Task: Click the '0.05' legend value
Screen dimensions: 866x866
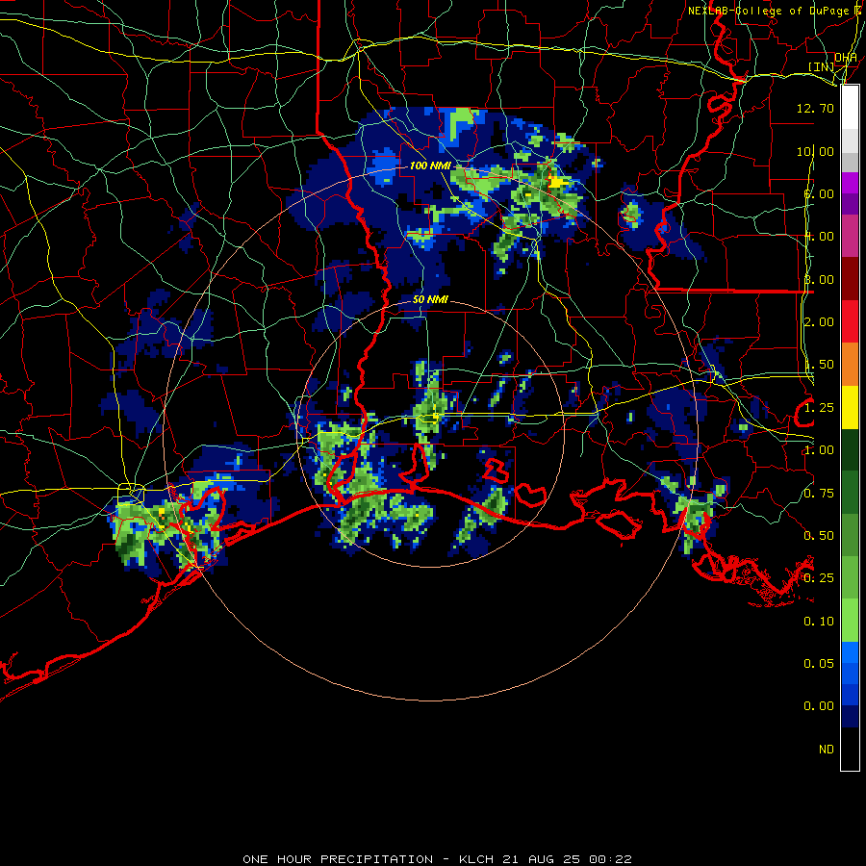Action: pyautogui.click(x=819, y=663)
